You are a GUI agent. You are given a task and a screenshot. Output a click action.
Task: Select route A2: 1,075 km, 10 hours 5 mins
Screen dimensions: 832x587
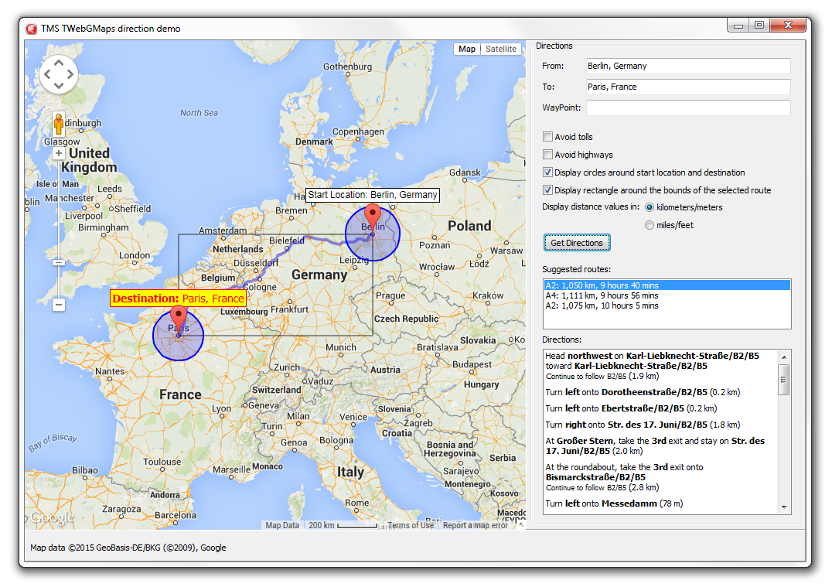(x=667, y=305)
